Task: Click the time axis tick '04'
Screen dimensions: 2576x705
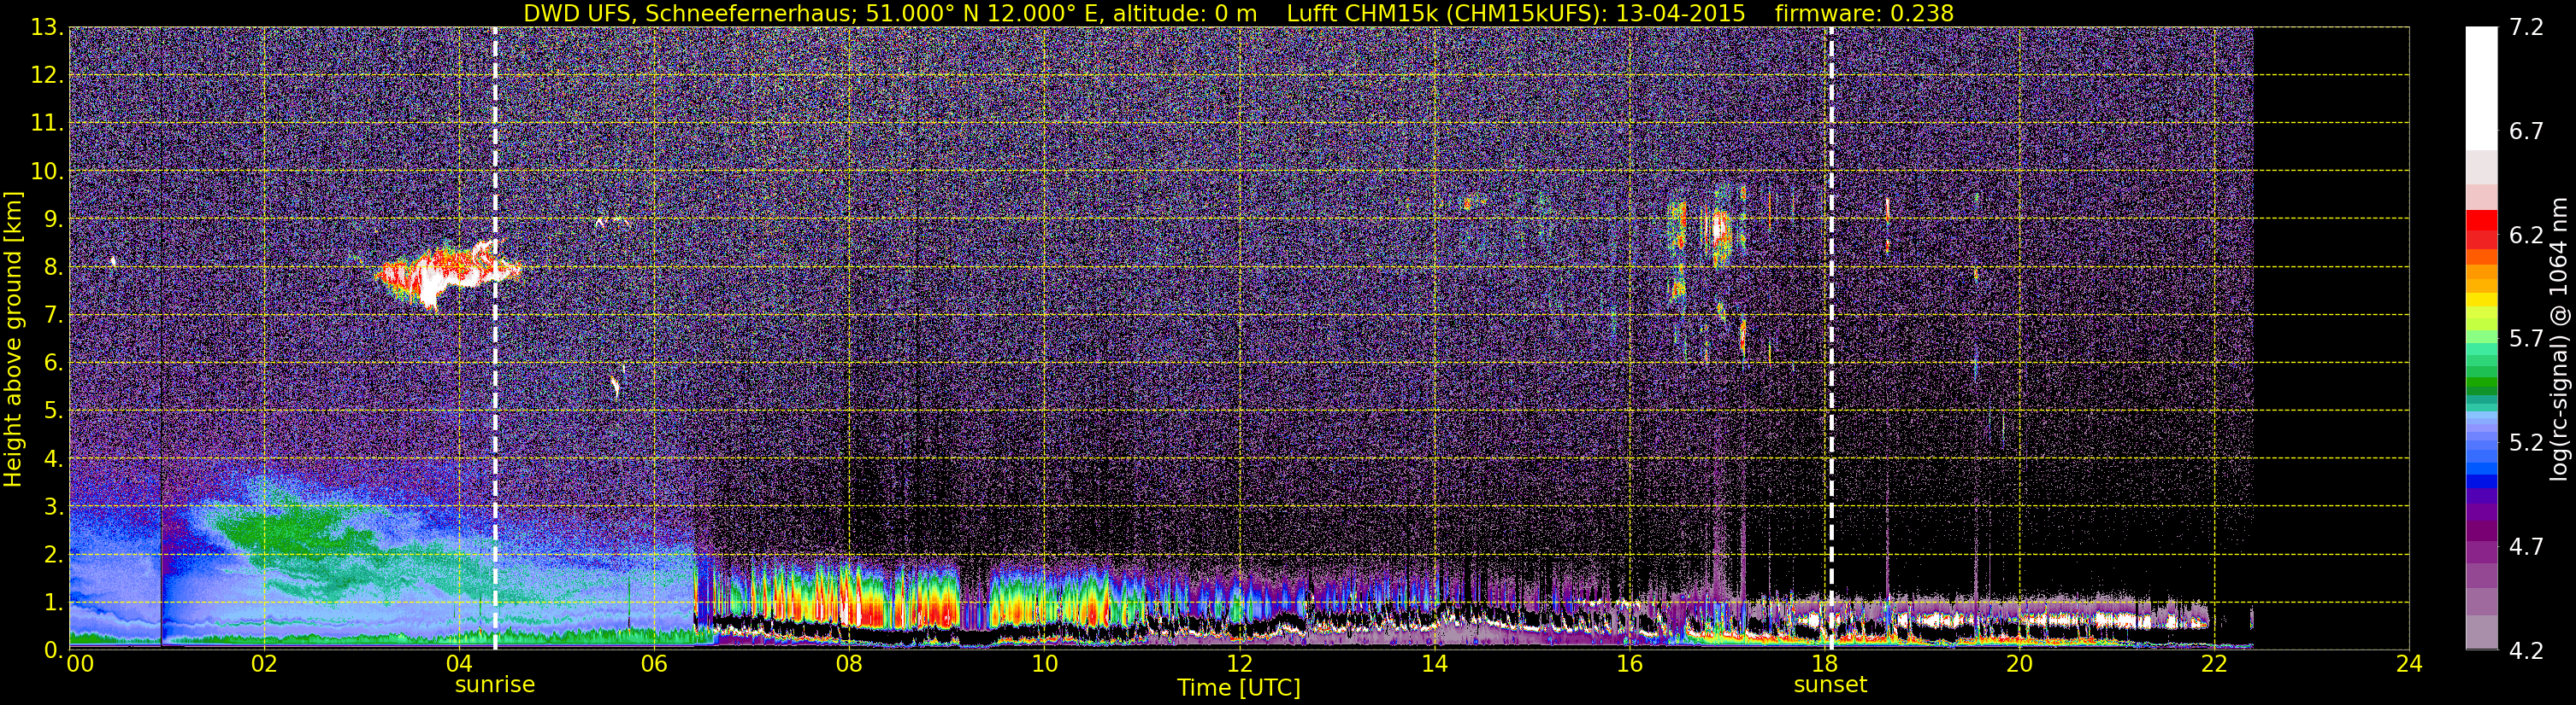Action: (x=459, y=664)
